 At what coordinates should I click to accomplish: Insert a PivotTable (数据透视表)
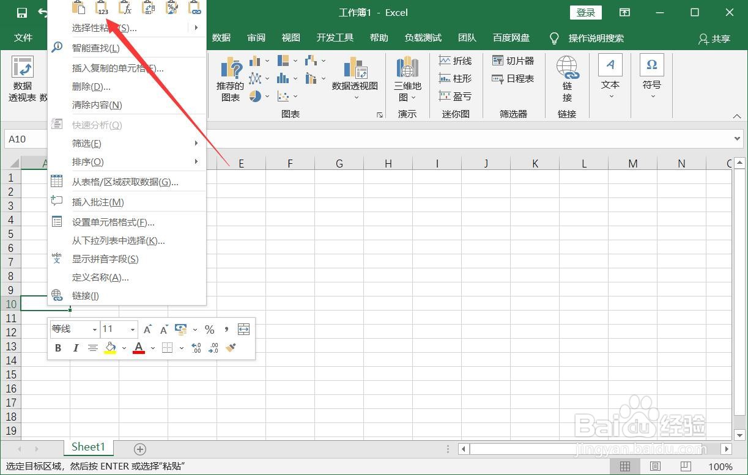[x=23, y=79]
